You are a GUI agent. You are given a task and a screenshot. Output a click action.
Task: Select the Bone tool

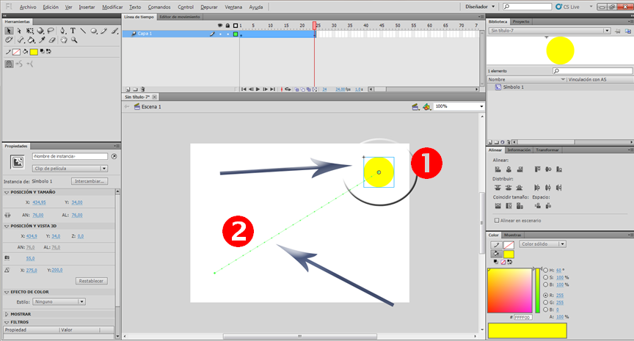tap(21, 40)
